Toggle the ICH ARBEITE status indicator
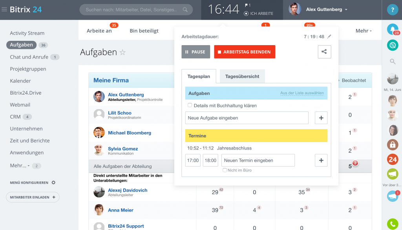The height and width of the screenshot is (230, 402). tap(246, 14)
